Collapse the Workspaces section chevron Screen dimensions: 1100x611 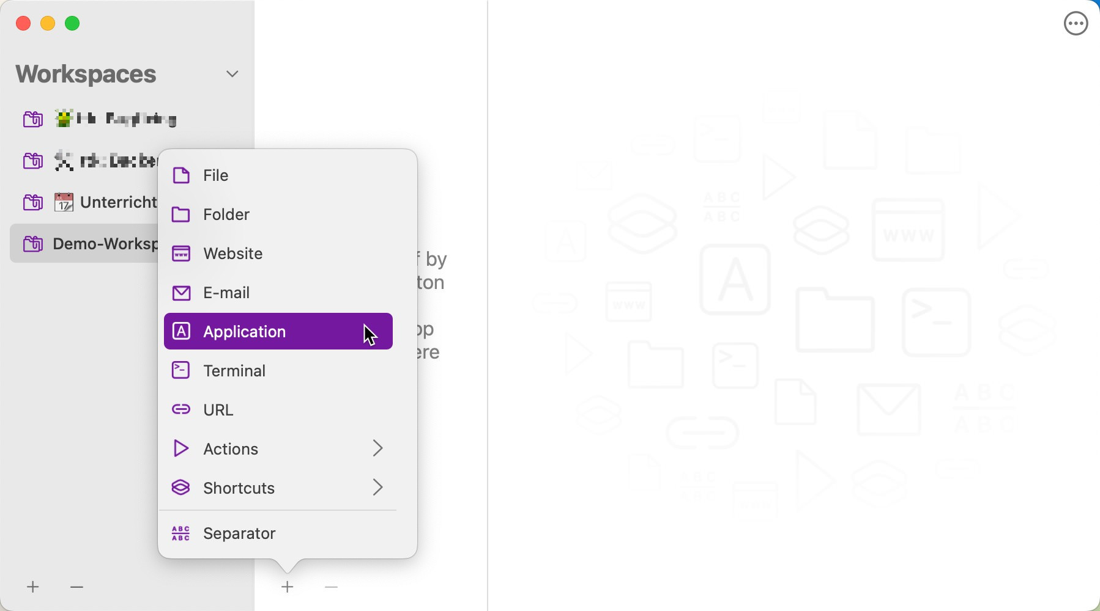[232, 74]
